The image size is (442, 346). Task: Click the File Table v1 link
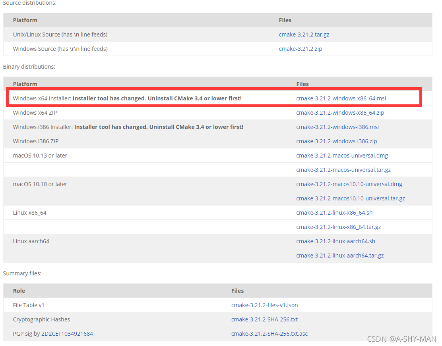click(x=41, y=305)
